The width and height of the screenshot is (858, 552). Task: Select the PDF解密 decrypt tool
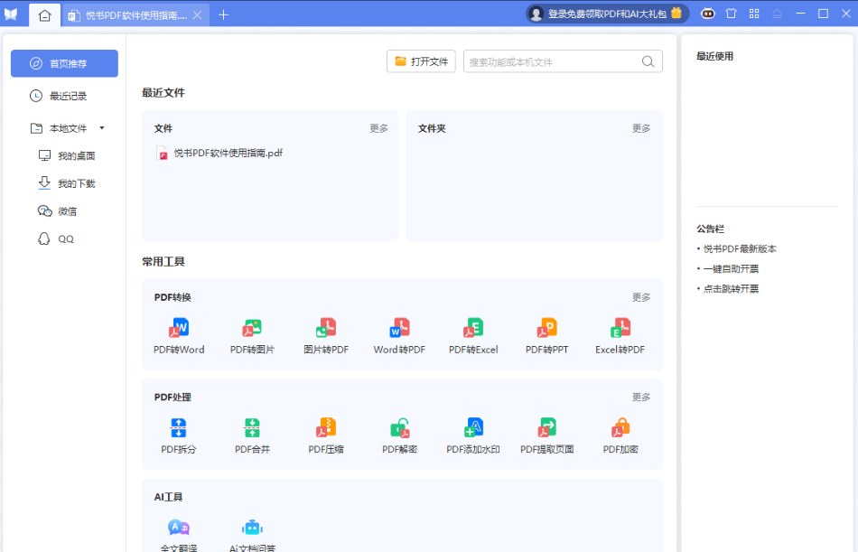pos(399,435)
